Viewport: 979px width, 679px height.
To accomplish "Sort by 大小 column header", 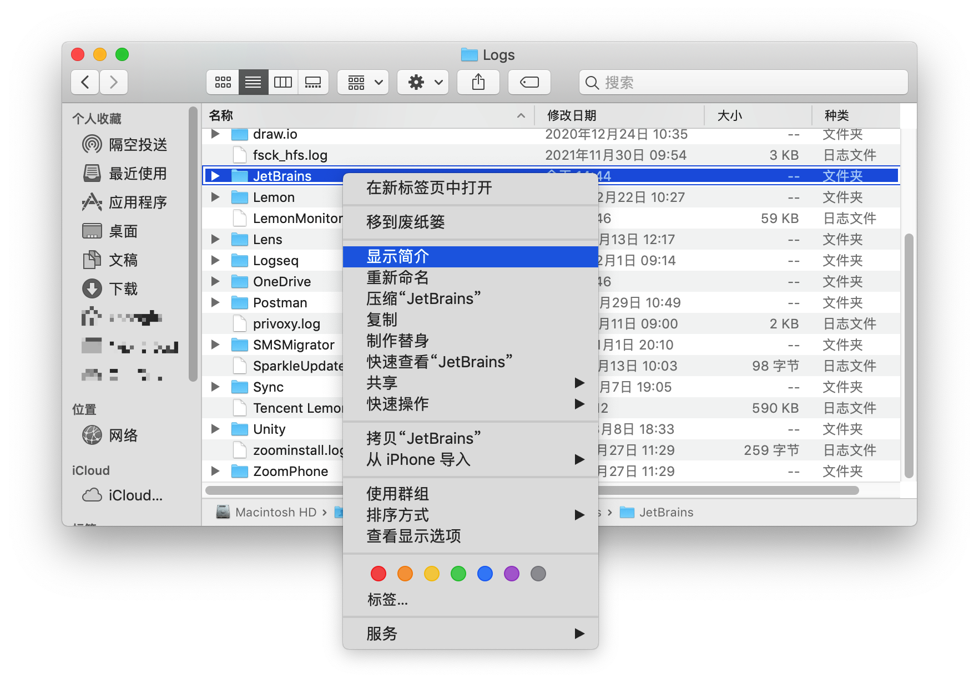I will 758,115.
